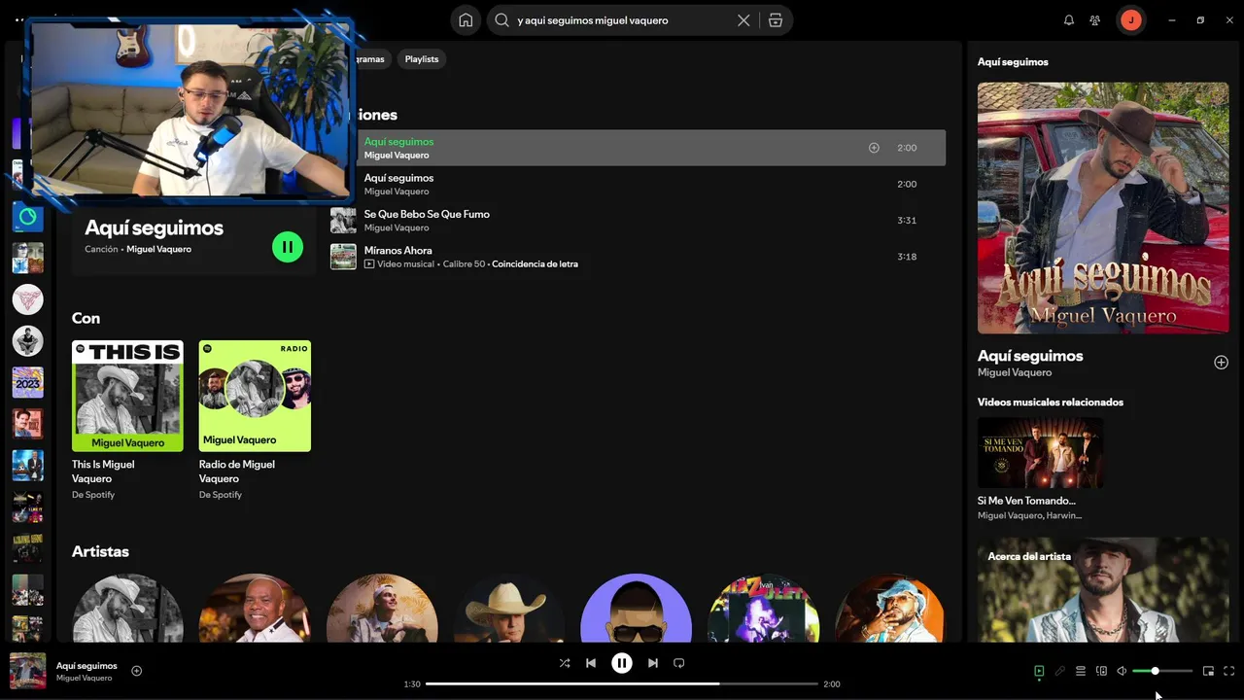
Task: Select the Playlists filter chip
Action: [x=422, y=59]
